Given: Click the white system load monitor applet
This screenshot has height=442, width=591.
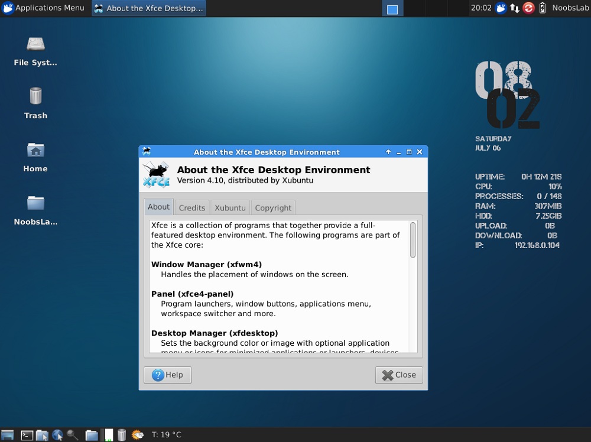Looking at the screenshot, I should pyautogui.click(x=109, y=435).
